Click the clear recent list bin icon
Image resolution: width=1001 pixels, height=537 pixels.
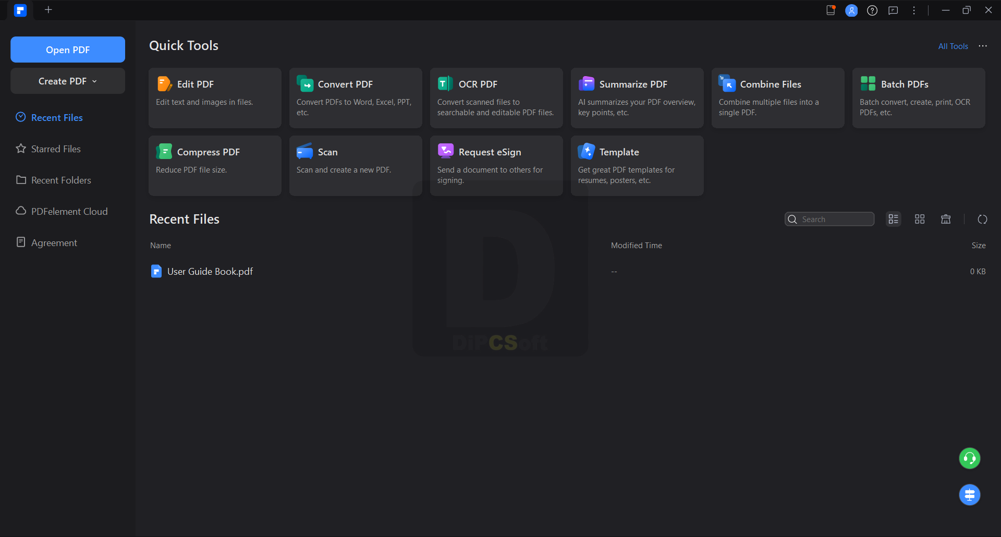pyautogui.click(x=946, y=219)
